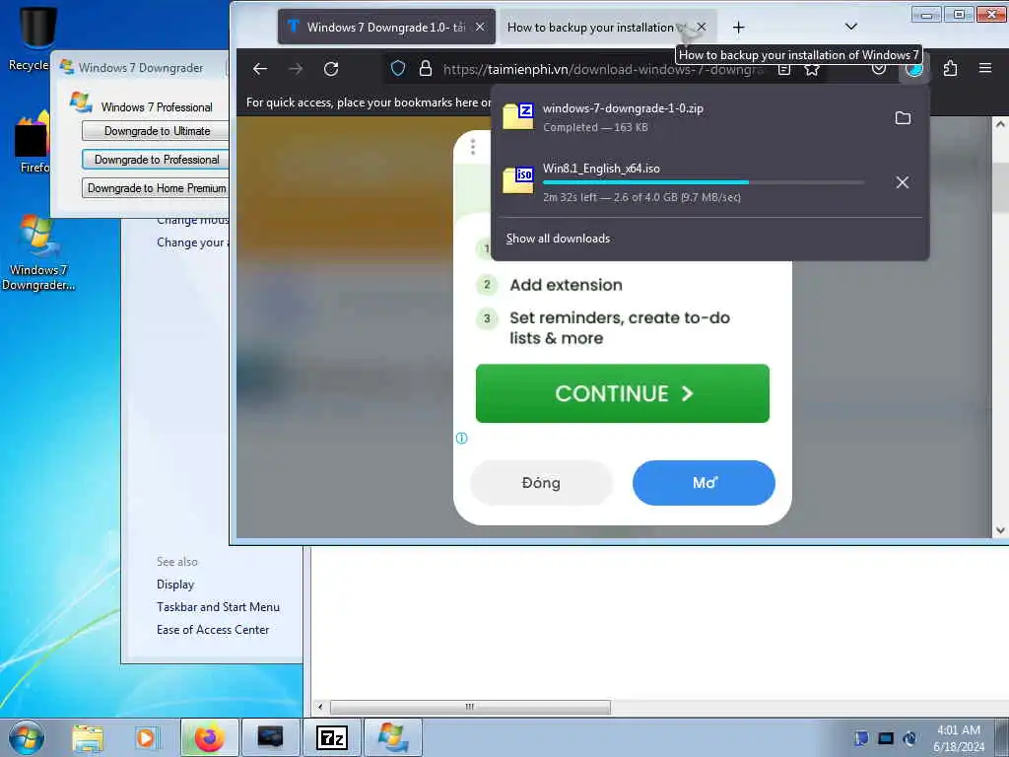
Task: Click Show all downloads
Action: (558, 239)
